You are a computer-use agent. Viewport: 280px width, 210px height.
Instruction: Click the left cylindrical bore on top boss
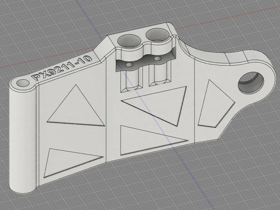(x=128, y=42)
